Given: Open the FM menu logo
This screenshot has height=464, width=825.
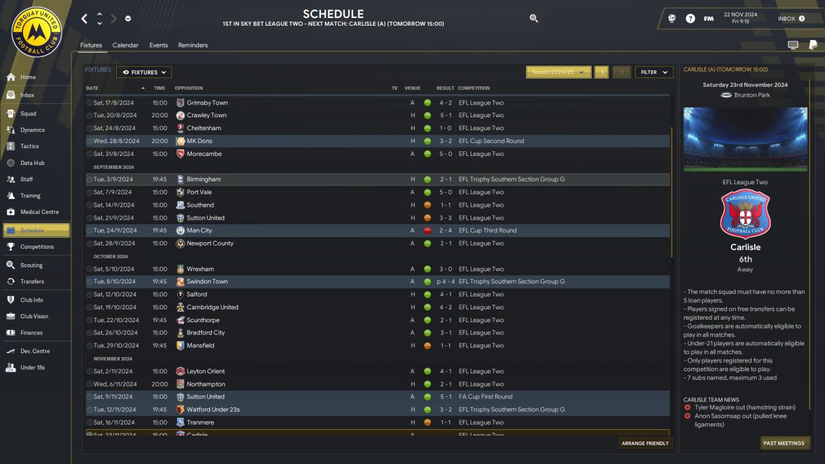Looking at the screenshot, I should point(709,19).
